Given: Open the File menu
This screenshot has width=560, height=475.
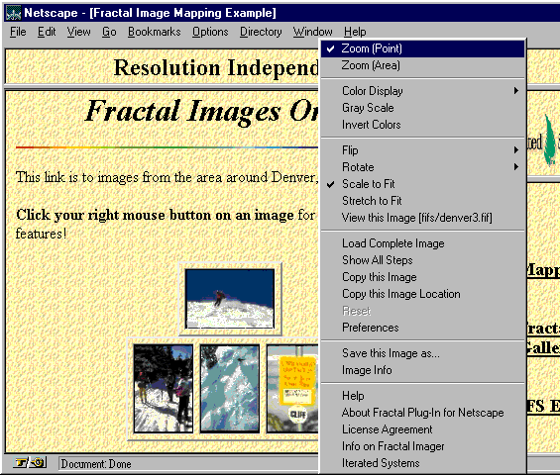Looking at the screenshot, I should pos(18,32).
